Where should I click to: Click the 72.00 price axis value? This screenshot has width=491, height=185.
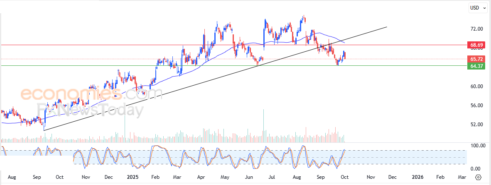tap(476, 29)
